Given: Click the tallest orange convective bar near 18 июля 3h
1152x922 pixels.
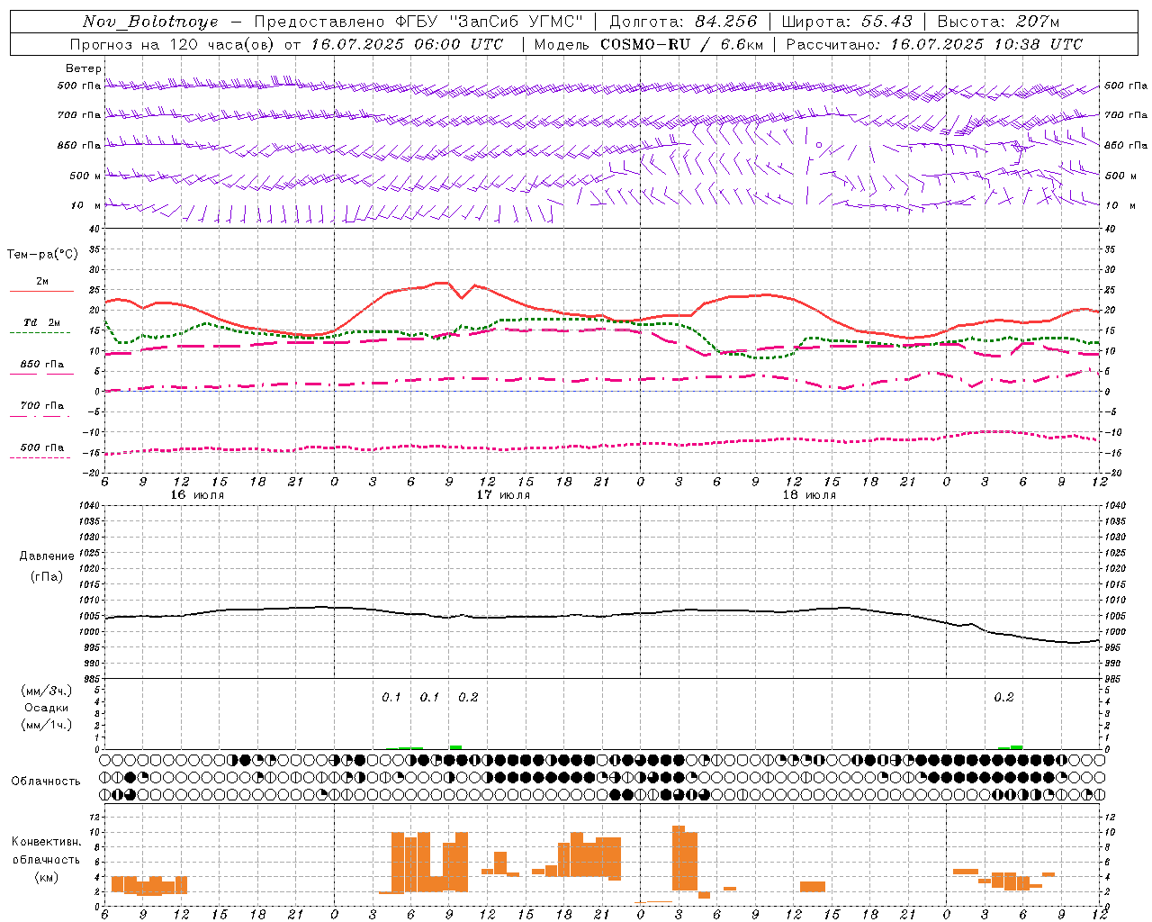Looking at the screenshot, I should pyautogui.click(x=679, y=858).
